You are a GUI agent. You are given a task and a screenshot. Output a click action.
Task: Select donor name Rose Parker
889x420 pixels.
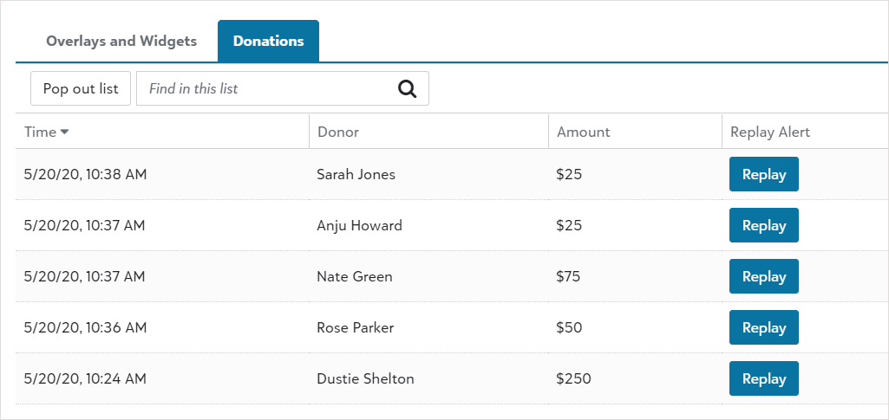[355, 327]
